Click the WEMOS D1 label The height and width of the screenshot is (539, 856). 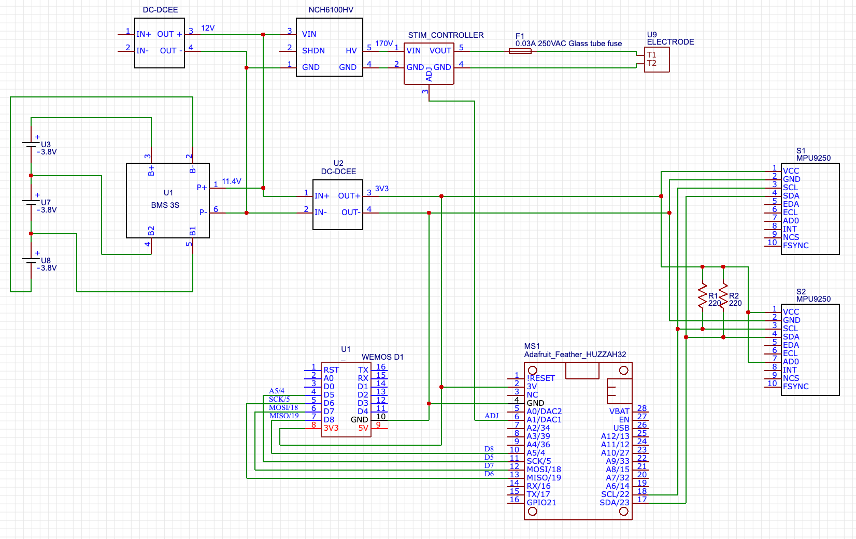(382, 357)
